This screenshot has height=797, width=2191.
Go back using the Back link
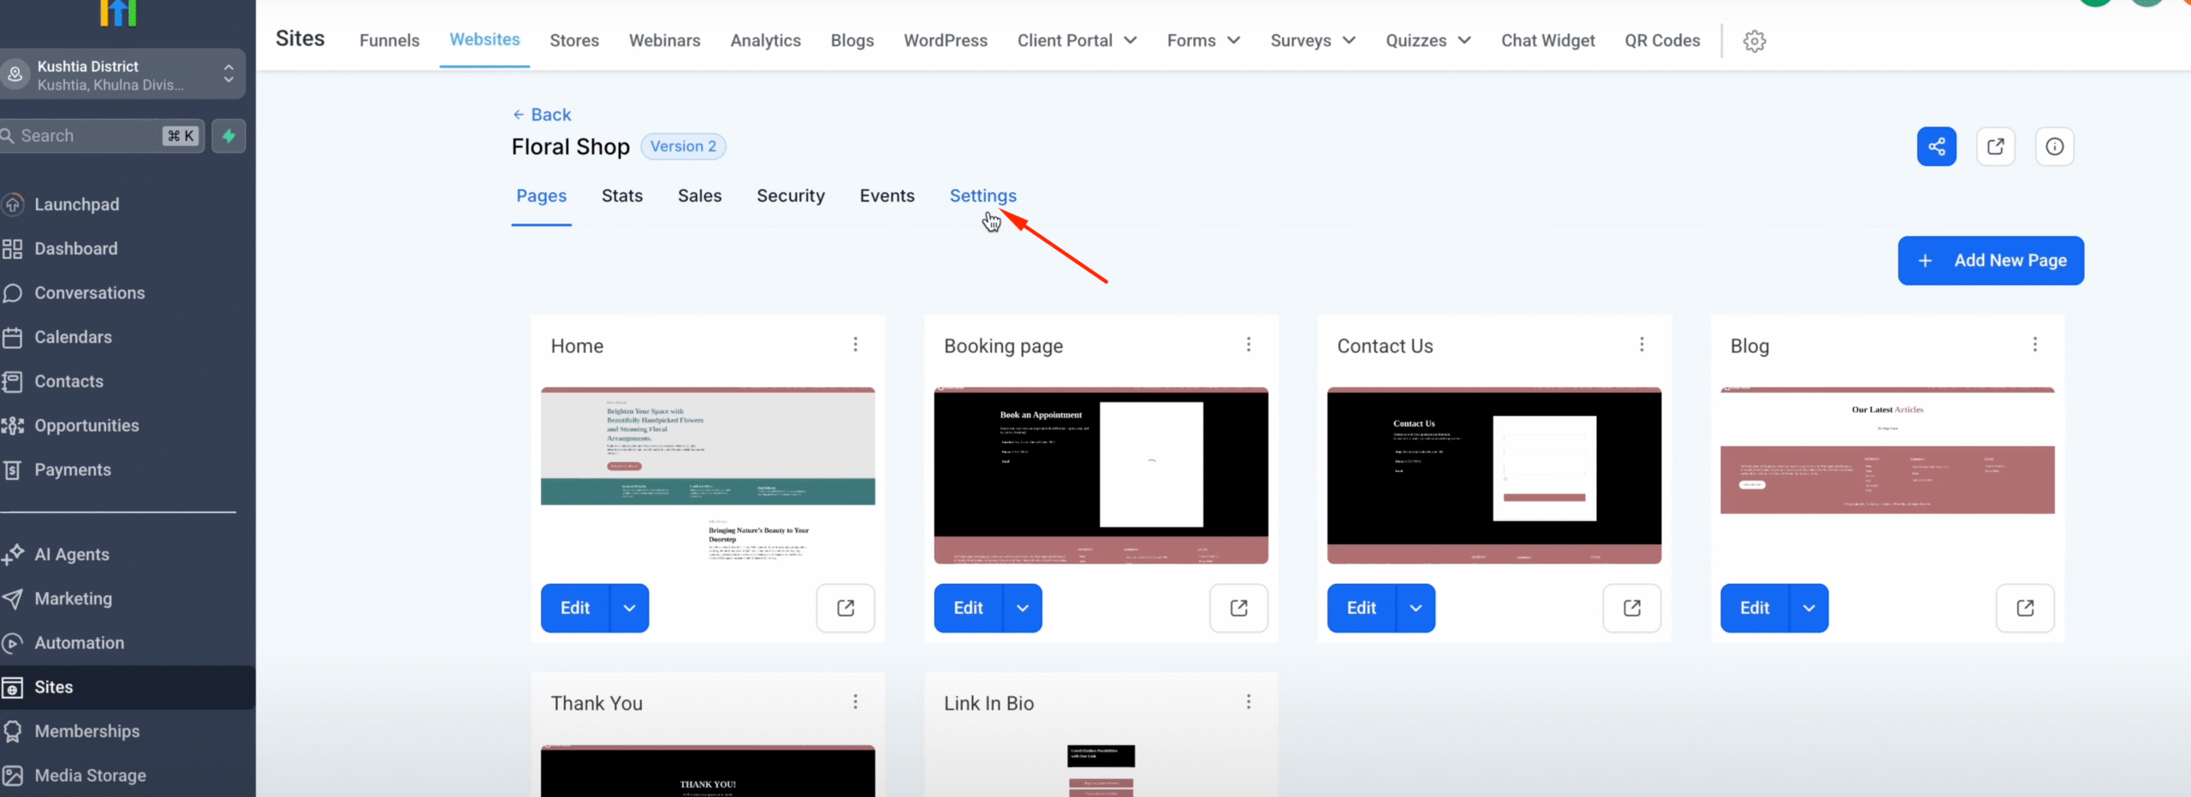click(x=541, y=115)
